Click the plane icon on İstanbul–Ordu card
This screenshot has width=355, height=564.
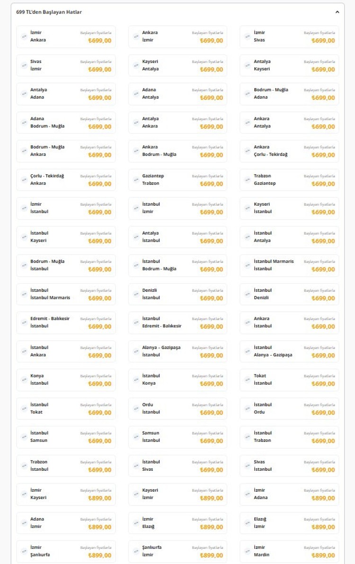point(248,408)
